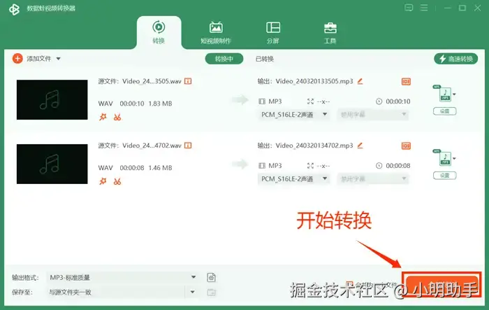Select the thumbnail of Video_24...4702.wav
This screenshot has height=310, width=489.
(x=52, y=164)
